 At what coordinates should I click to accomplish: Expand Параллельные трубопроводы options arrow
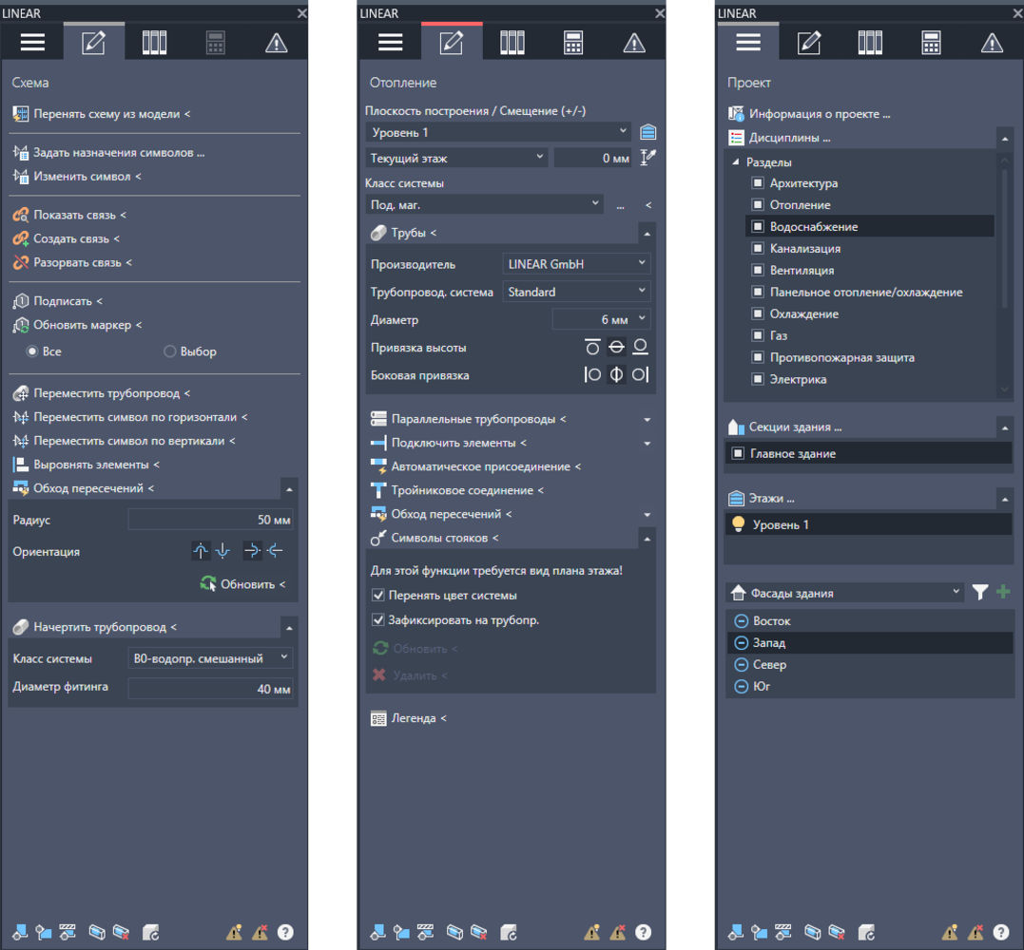coord(647,420)
